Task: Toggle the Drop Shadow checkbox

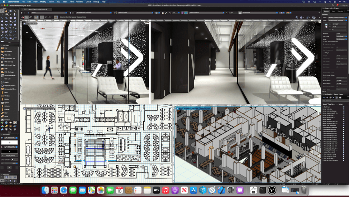Action: click(x=13, y=160)
